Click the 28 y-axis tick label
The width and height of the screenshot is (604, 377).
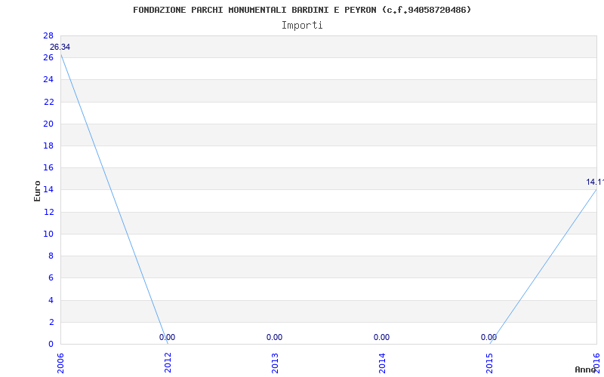pos(48,35)
